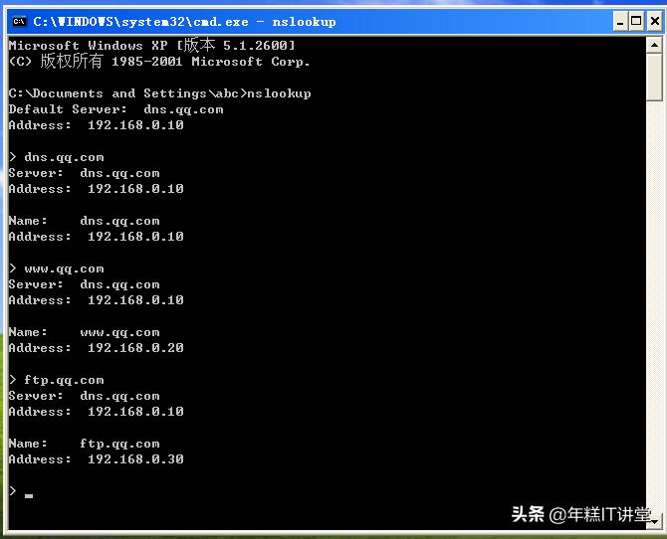Click the query line '> dns.qq.com'

coord(56,157)
